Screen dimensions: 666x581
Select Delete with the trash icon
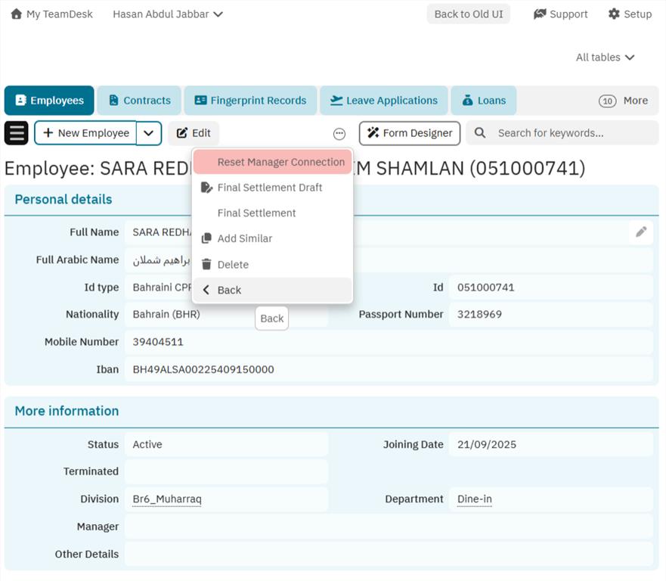coord(206,264)
